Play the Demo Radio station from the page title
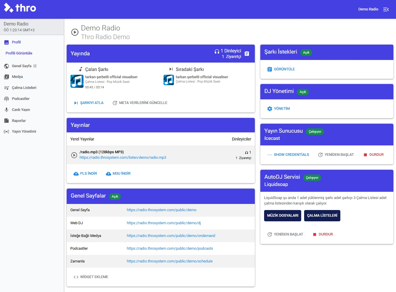This screenshot has height=292, width=396. [x=75, y=32]
